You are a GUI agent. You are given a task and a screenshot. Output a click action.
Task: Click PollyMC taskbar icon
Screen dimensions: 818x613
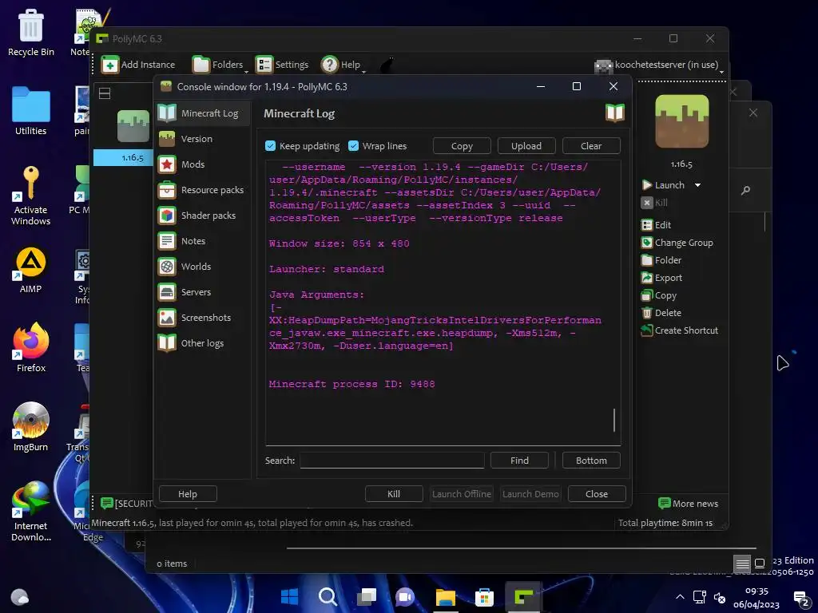523,596
